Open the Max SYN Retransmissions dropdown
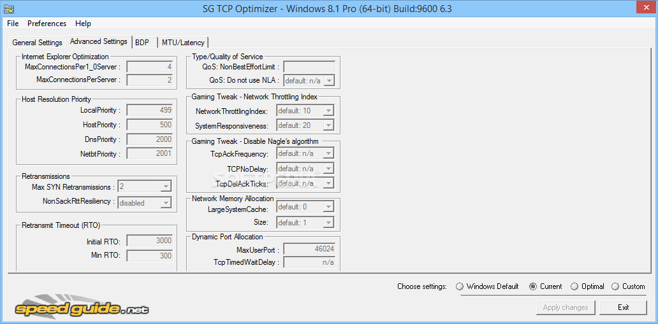Screen dimensions: 658x324 pyautogui.click(x=145, y=186)
